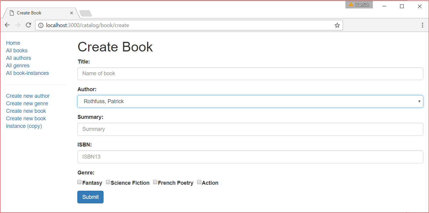Screen dimensions: 429x213
Task: Check the Science Fiction genre
Action: point(108,182)
